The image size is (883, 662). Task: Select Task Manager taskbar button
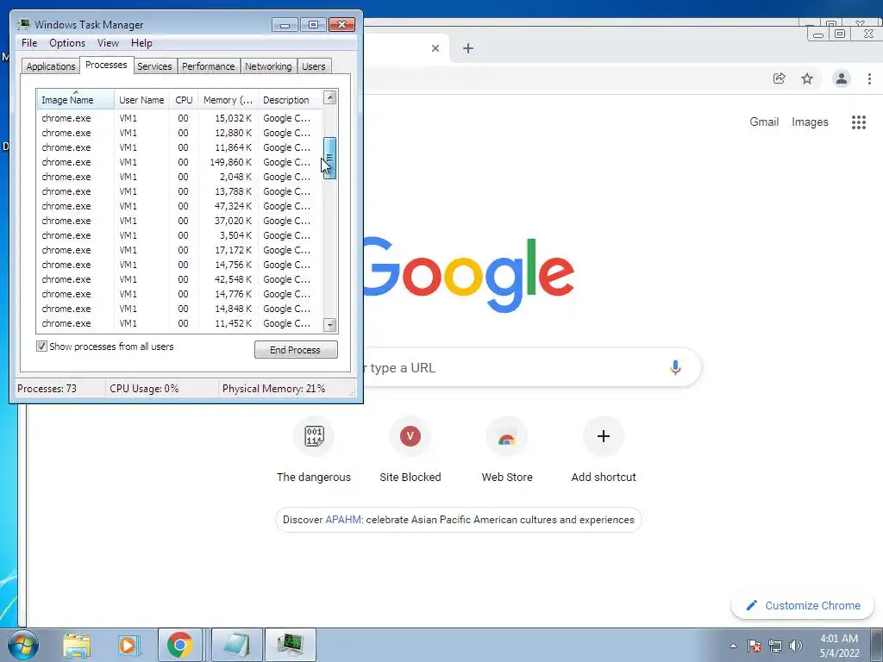point(290,645)
